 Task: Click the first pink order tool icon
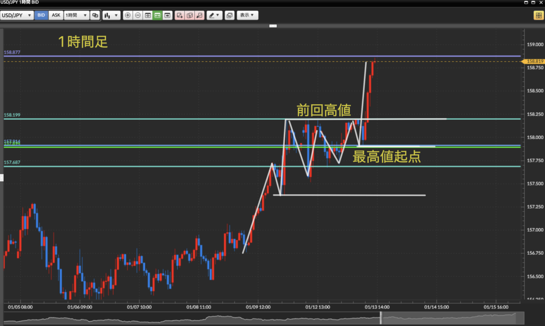[x=180, y=15]
